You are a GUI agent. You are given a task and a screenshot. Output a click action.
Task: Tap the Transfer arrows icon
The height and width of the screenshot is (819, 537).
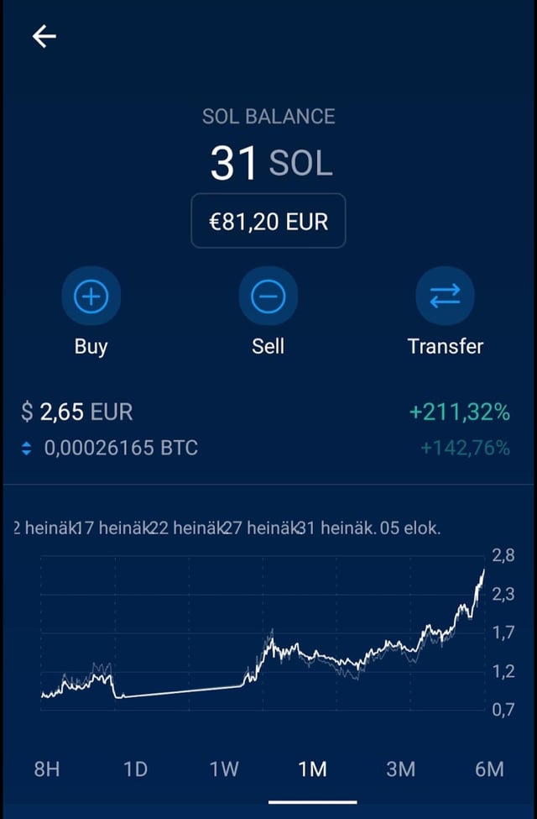445,296
